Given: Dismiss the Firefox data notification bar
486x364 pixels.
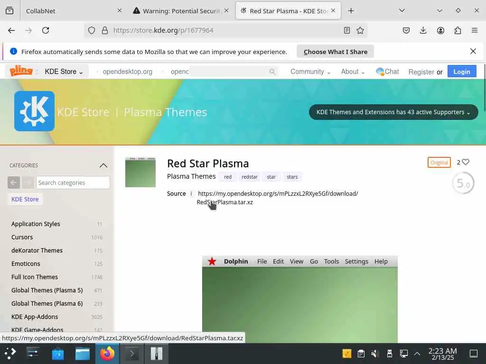Looking at the screenshot, I should 473,51.
